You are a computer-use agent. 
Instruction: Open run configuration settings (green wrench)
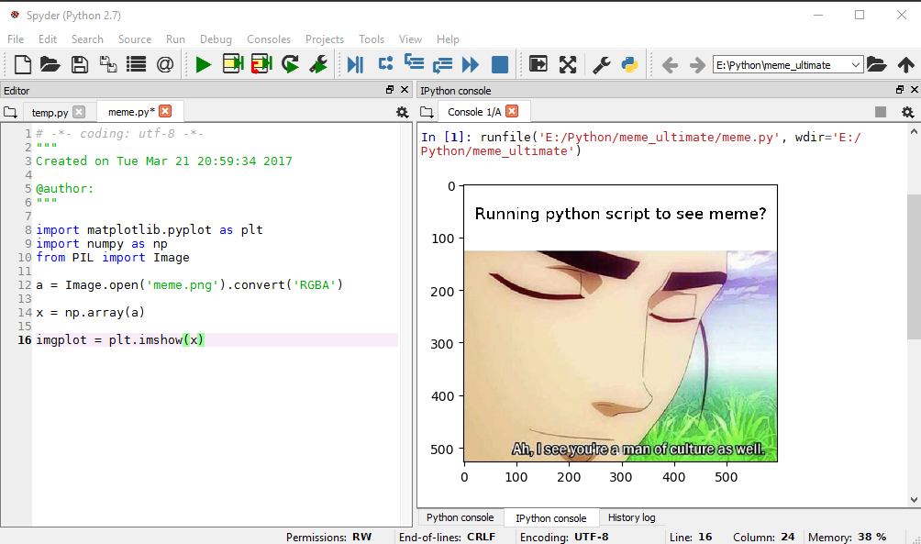(x=319, y=64)
